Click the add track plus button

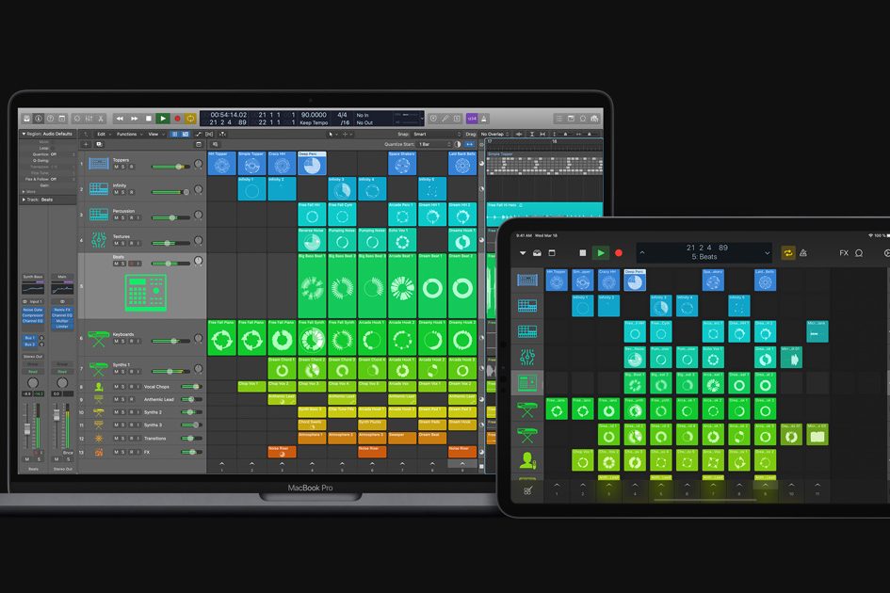point(86,144)
